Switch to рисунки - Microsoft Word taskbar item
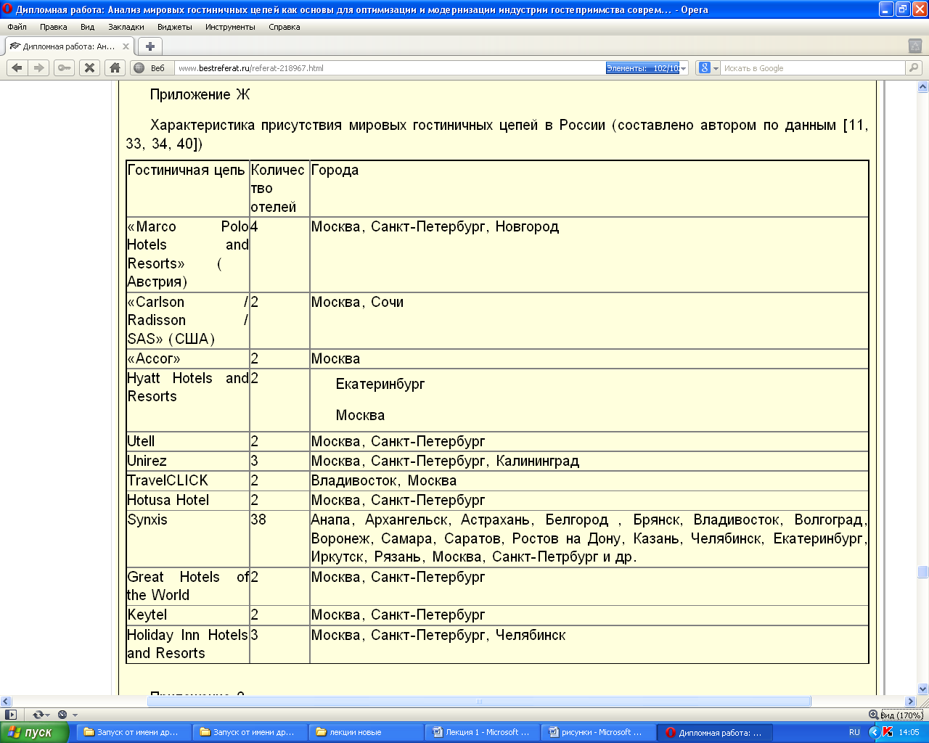Screen dimensions: 929x743 tap(598, 732)
